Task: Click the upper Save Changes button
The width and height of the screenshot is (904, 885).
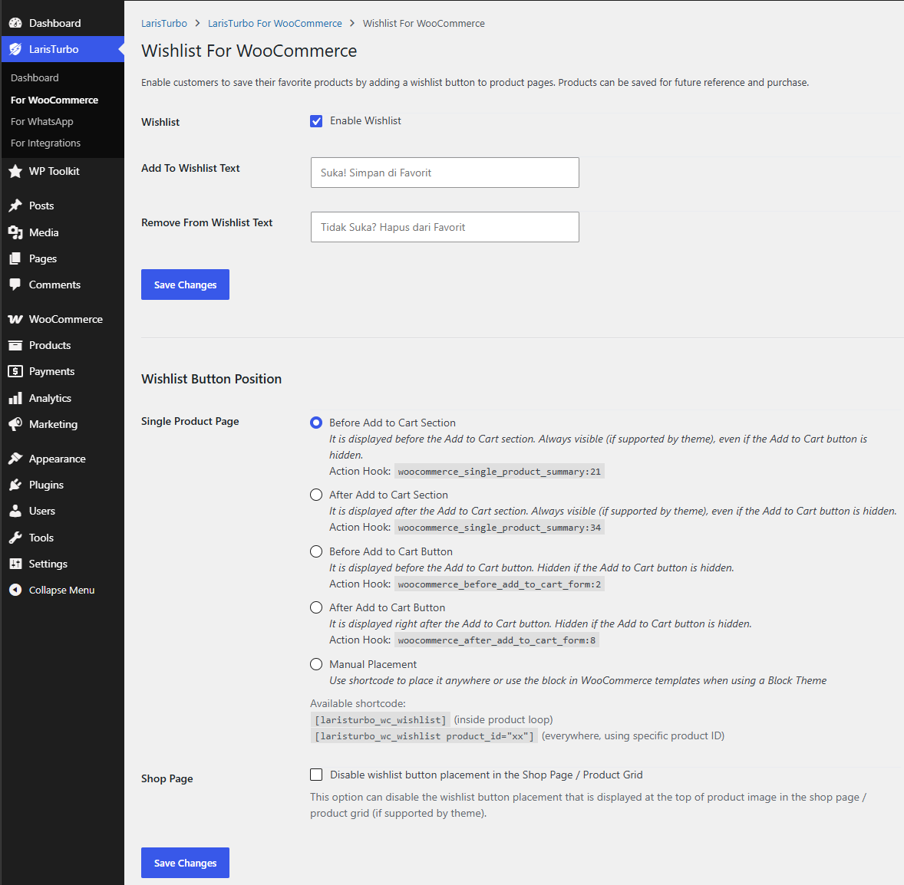Action: pos(185,285)
